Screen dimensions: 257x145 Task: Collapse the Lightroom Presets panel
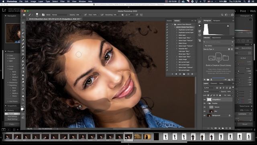click(6, 52)
